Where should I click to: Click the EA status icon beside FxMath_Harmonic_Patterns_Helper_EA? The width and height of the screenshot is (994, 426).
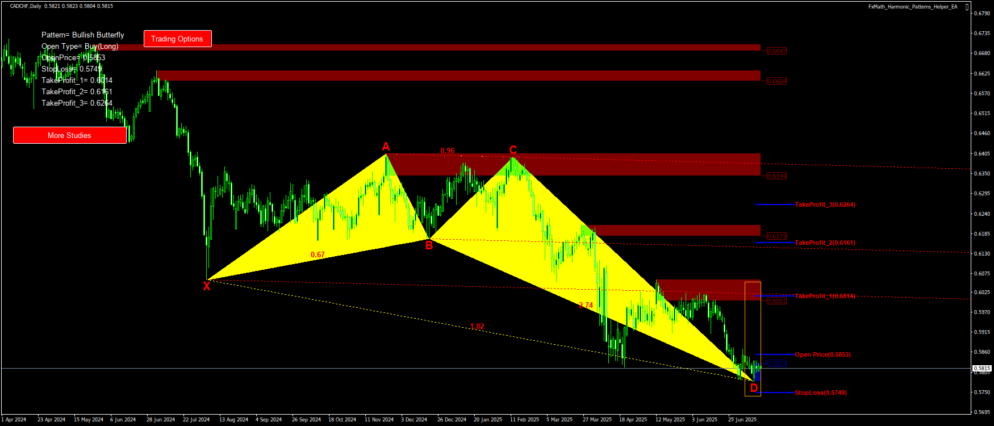point(967,7)
